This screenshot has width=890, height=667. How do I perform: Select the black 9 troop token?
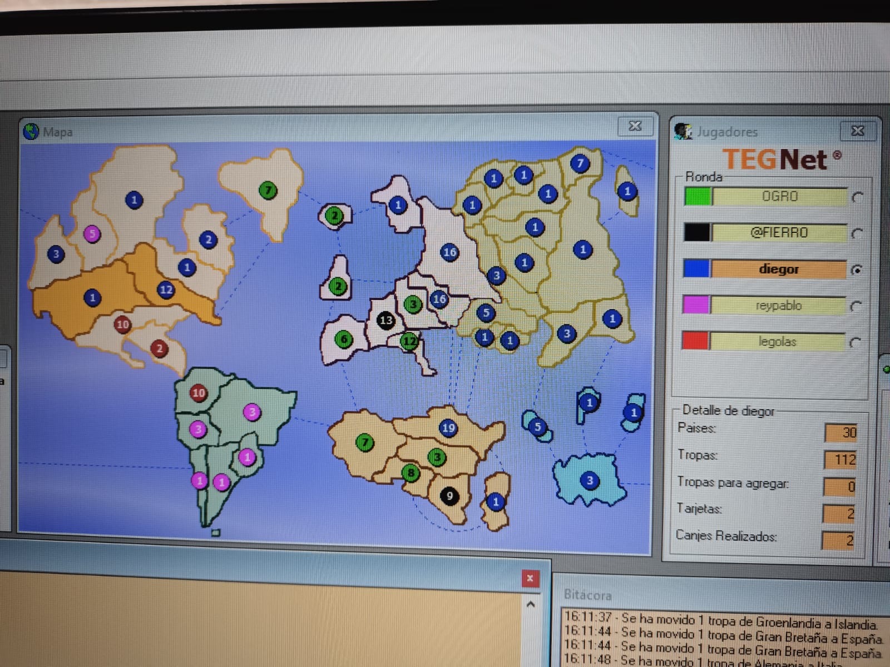[449, 495]
